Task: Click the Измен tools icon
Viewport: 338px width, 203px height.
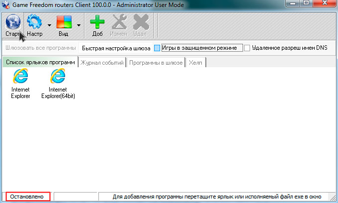Action: pyautogui.click(x=119, y=22)
